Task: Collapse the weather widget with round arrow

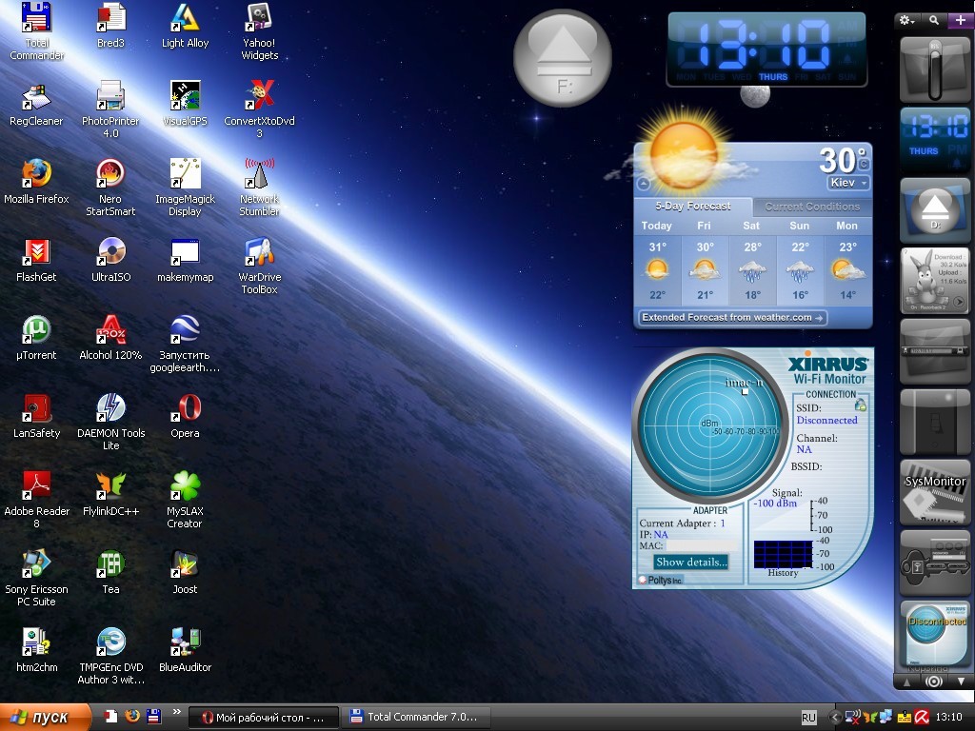Action: coord(644,184)
